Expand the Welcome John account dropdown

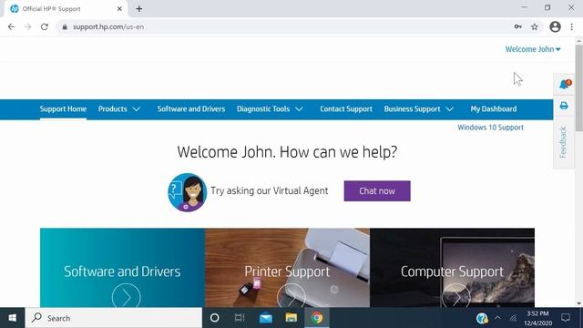tap(533, 49)
